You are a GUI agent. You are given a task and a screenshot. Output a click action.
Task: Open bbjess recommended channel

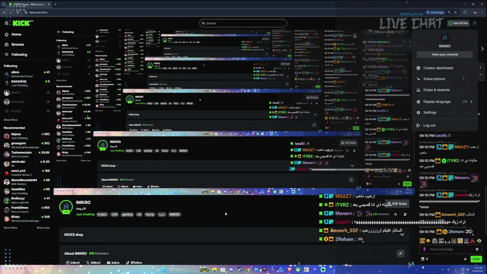click(27, 136)
